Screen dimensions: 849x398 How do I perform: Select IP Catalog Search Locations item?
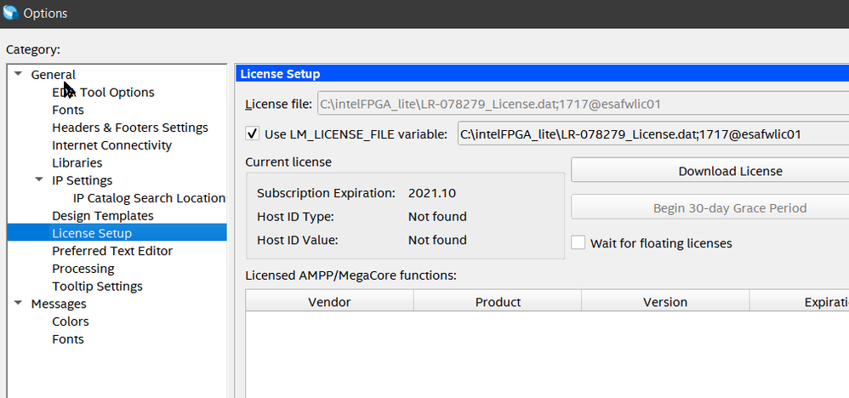pos(149,198)
